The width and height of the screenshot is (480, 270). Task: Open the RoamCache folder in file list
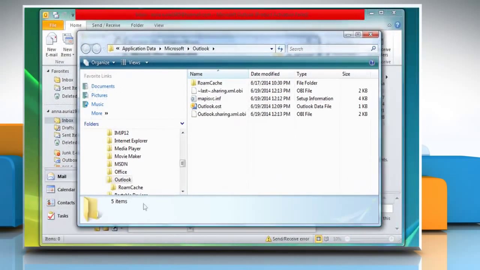point(209,83)
